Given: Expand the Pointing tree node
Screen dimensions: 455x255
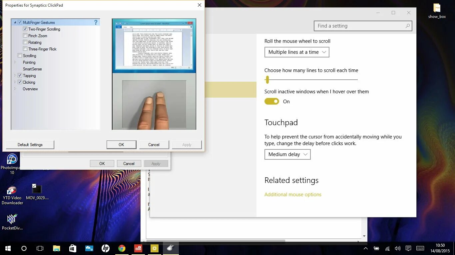Looking at the screenshot, I should click(x=15, y=62).
